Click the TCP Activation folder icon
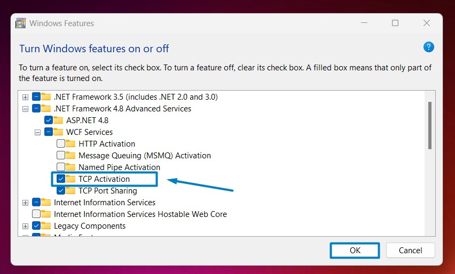 click(70, 179)
